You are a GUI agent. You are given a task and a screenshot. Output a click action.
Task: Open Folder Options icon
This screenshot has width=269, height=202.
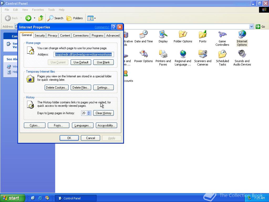[x=183, y=37]
